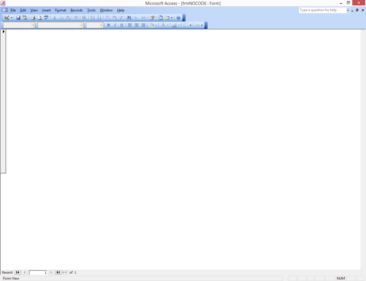Select Align Left
This screenshot has width=366, height=281.
[130, 25]
